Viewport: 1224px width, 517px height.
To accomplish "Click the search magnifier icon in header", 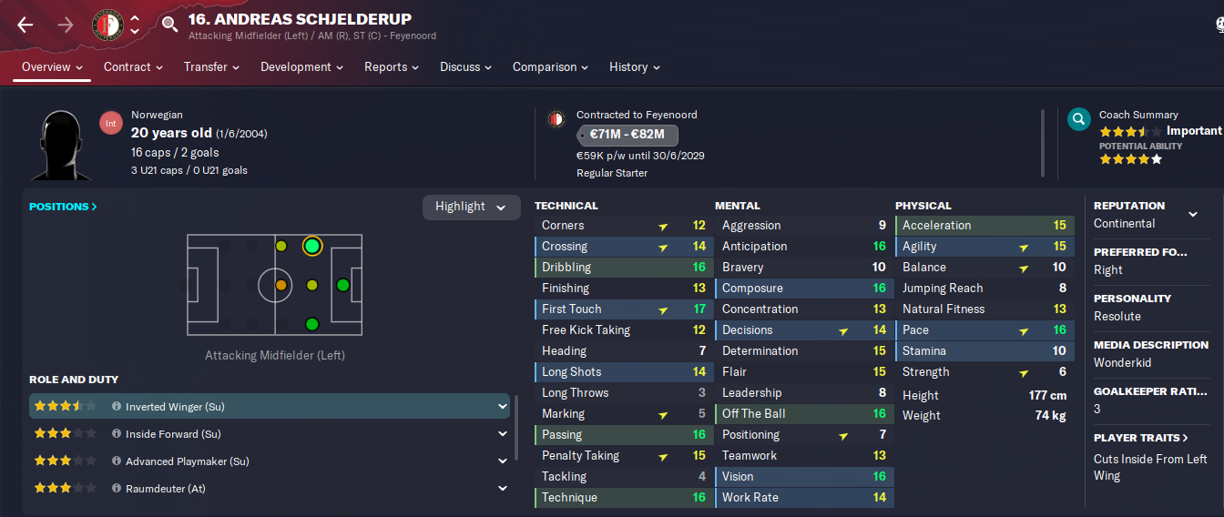I will (169, 25).
